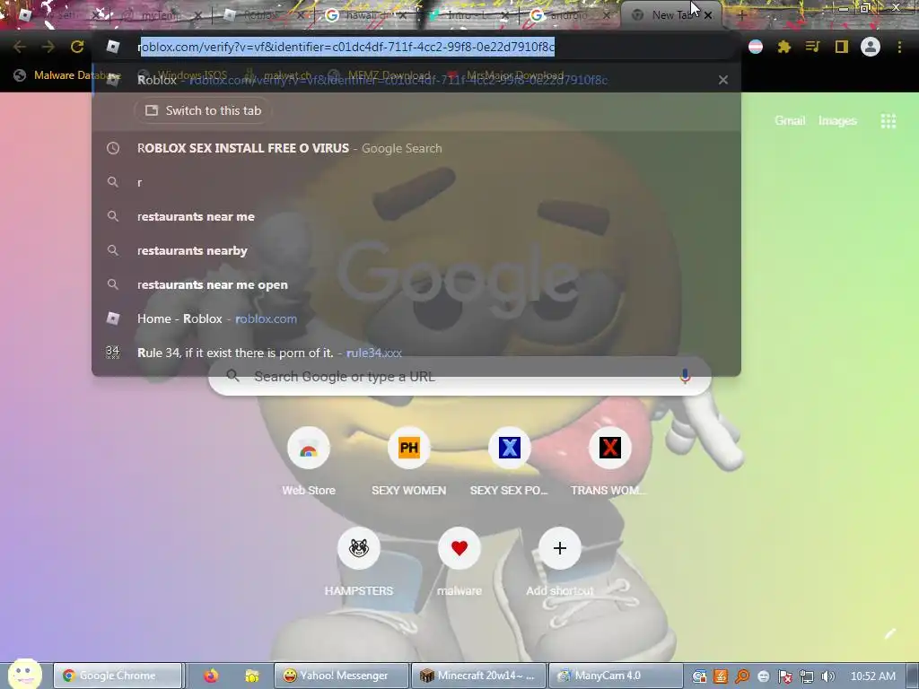Image resolution: width=919 pixels, height=689 pixels.
Task: Launch Firefox from the taskbar
Action: pyautogui.click(x=211, y=676)
